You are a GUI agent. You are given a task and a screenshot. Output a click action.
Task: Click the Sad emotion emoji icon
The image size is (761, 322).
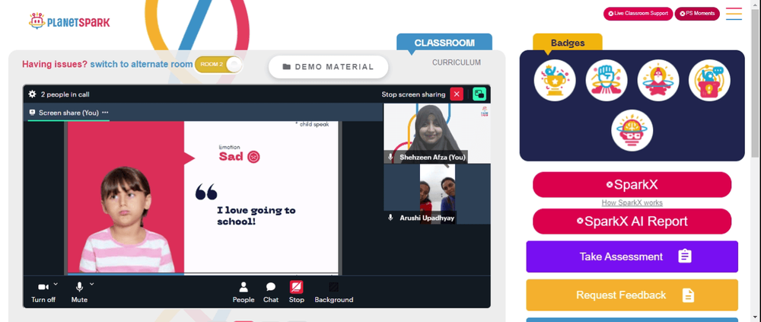253,156
